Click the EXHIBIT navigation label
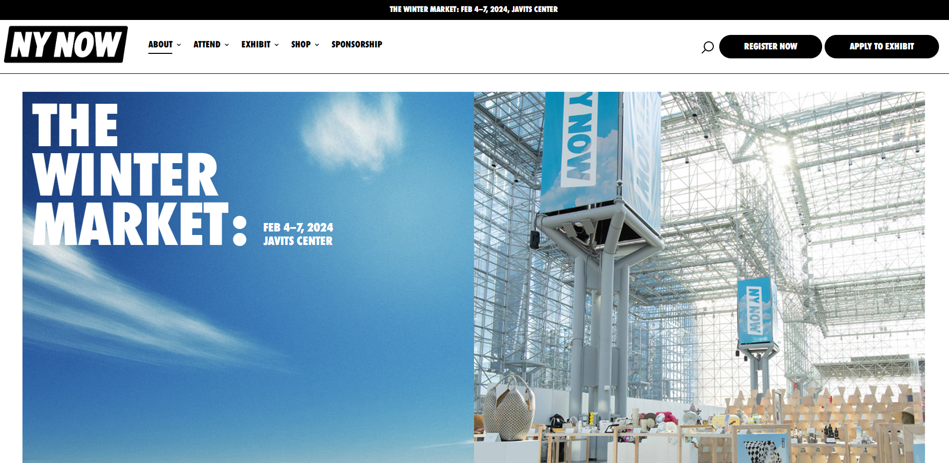The height and width of the screenshot is (463, 949). pos(256,44)
